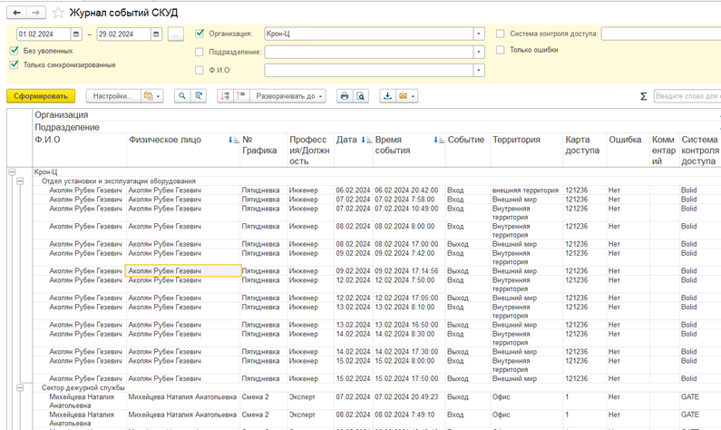
Task: Click the 'Настройки...' button
Action: (x=113, y=96)
